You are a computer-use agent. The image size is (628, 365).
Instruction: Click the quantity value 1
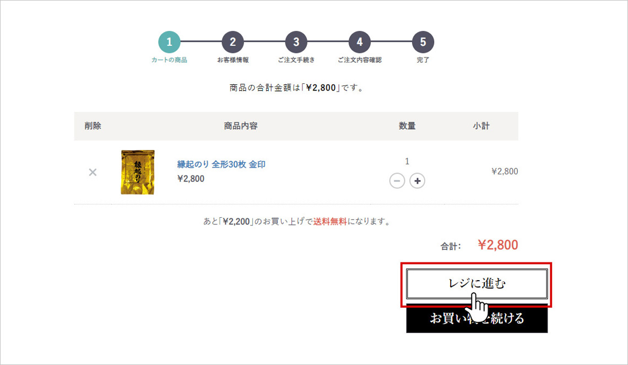(407, 161)
